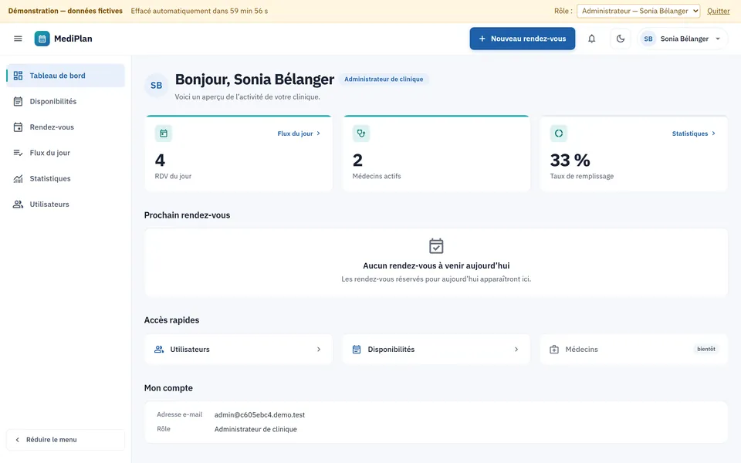Click the Médecins medical bag icon

(554, 349)
